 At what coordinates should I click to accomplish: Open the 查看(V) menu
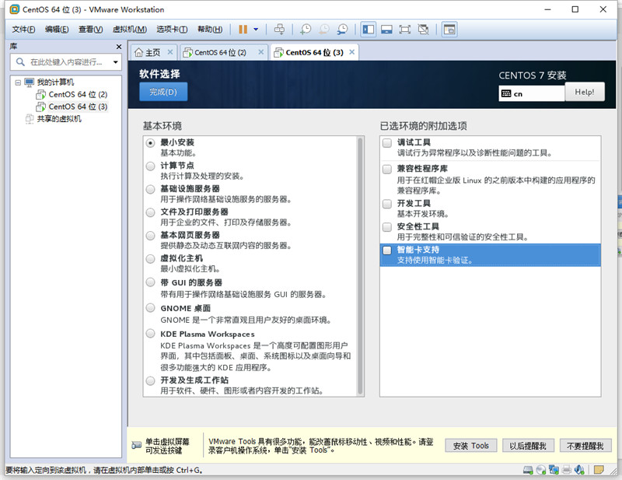[90, 29]
